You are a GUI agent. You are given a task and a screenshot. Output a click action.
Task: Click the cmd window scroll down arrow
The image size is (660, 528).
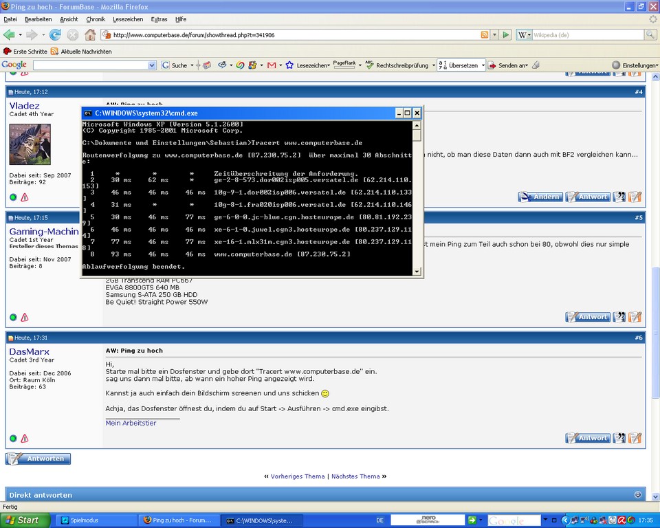(417, 272)
